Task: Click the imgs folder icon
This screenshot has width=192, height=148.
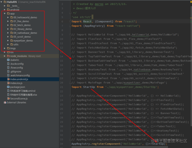Action: point(8,48)
